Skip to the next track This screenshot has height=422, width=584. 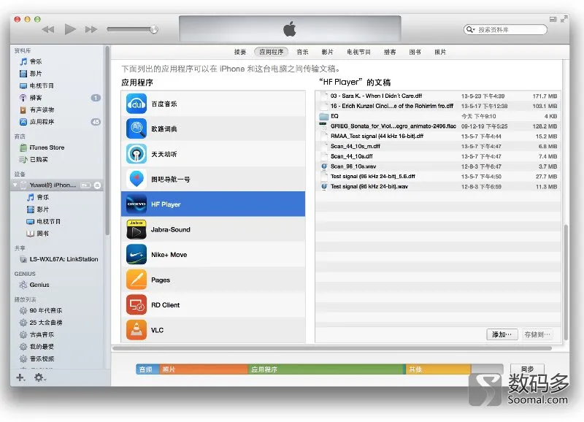coord(91,29)
